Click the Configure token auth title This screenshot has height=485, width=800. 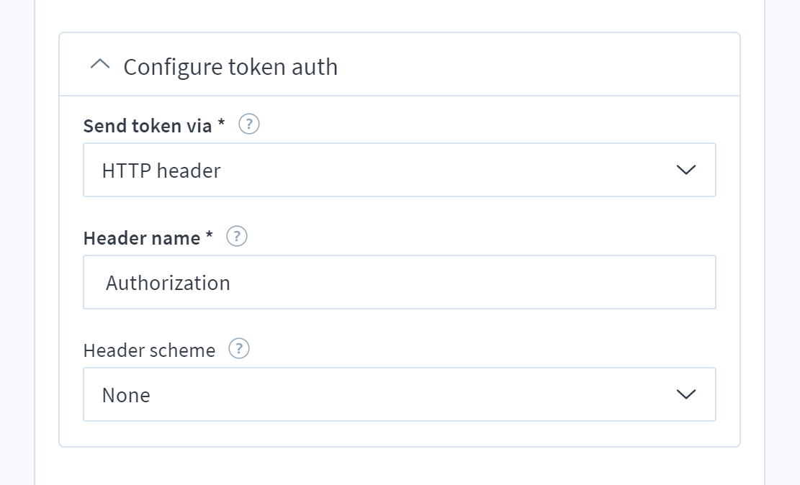[230, 67]
